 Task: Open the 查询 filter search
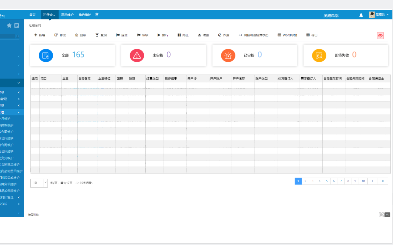pos(101,35)
